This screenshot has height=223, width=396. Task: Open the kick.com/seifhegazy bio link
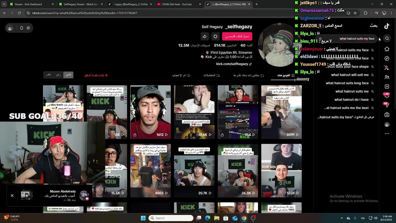click(234, 64)
